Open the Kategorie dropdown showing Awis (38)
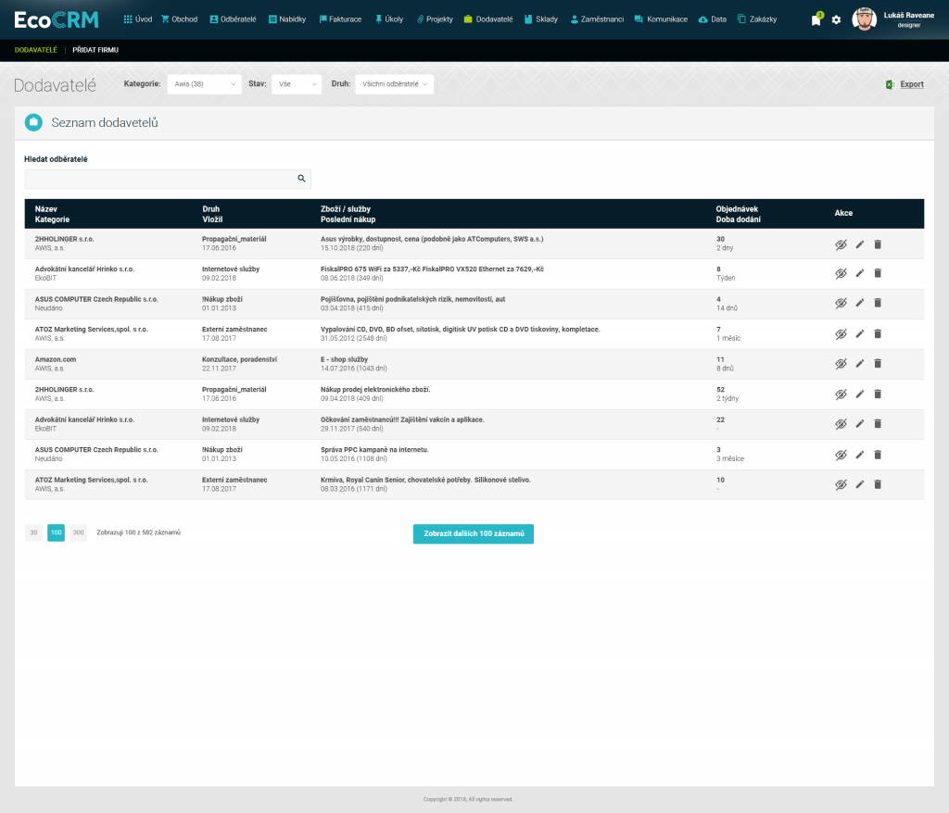The image size is (949, 813). [x=204, y=84]
